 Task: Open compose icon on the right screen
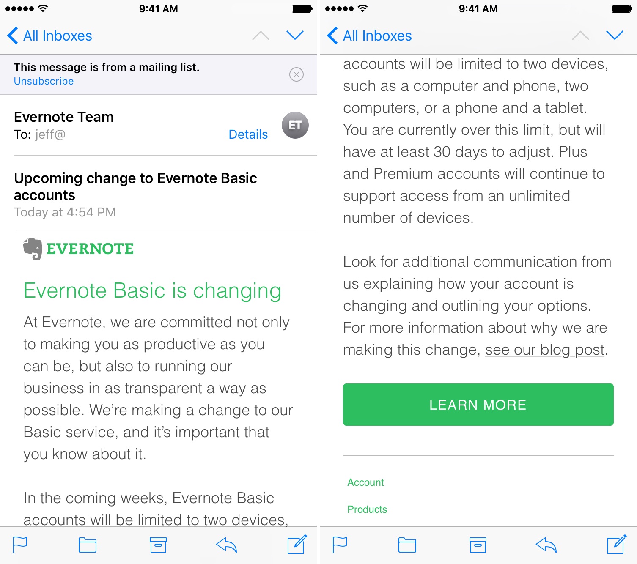pos(617,545)
